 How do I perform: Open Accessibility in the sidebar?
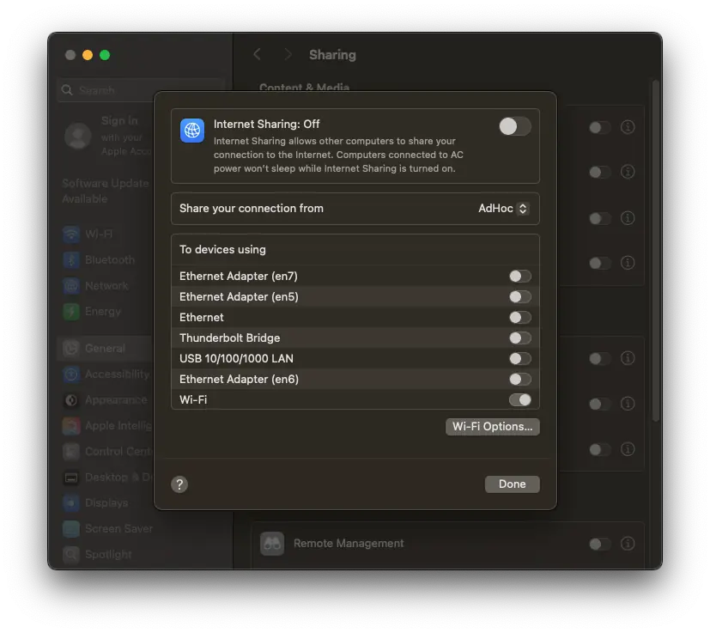(x=106, y=374)
